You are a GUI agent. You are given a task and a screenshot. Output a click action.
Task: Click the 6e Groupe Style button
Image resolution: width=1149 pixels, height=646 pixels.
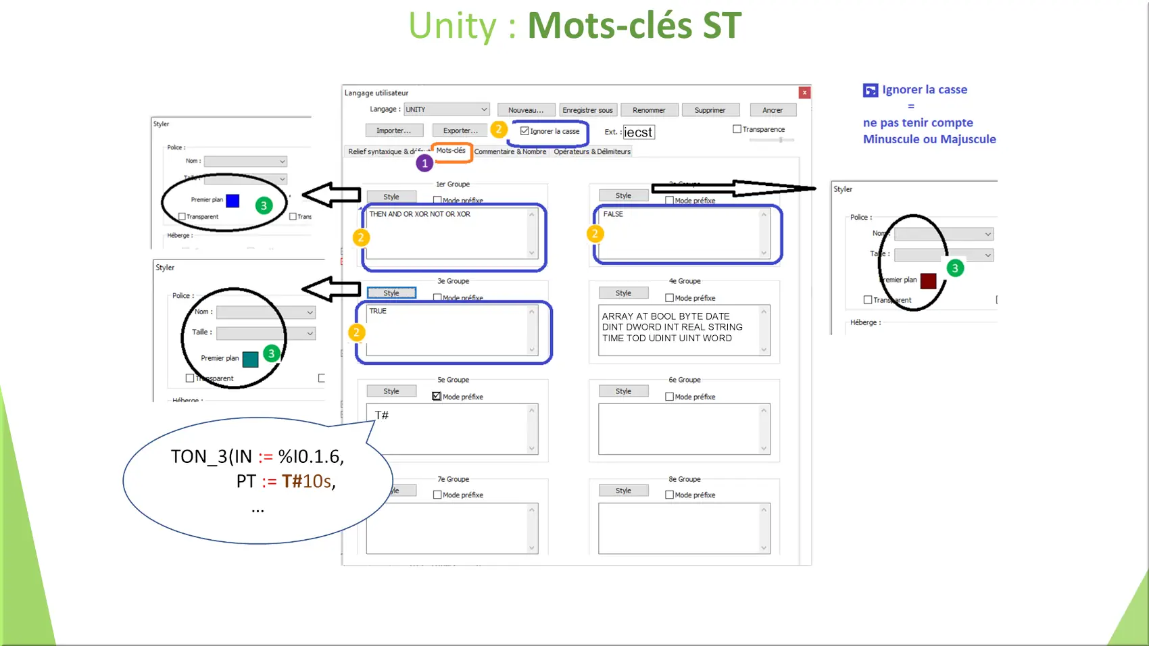pos(623,391)
